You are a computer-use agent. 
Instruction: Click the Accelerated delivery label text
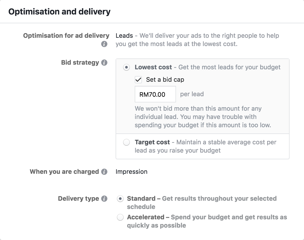146,217
